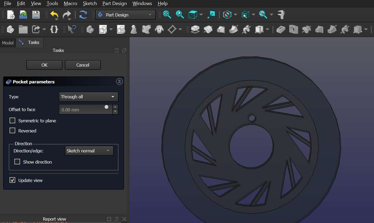374x223 pixels.
Task: Open the pocket Type dropdown
Action: click(88, 97)
